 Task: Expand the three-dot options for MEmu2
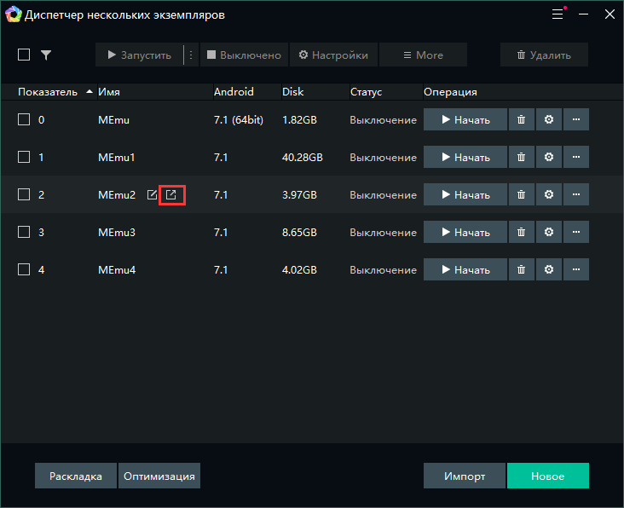576,195
